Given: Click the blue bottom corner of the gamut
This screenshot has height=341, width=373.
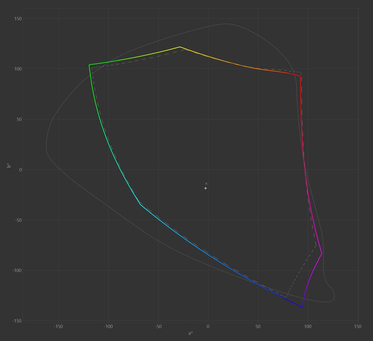Looking at the screenshot, I should (303, 307).
